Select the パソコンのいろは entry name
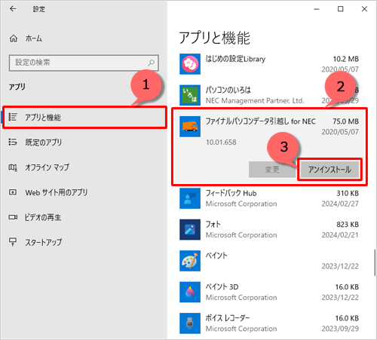 click(228, 90)
